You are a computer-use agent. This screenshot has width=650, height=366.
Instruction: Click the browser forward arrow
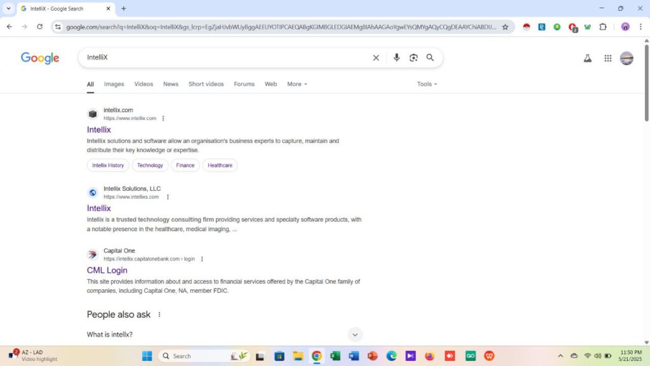25,27
